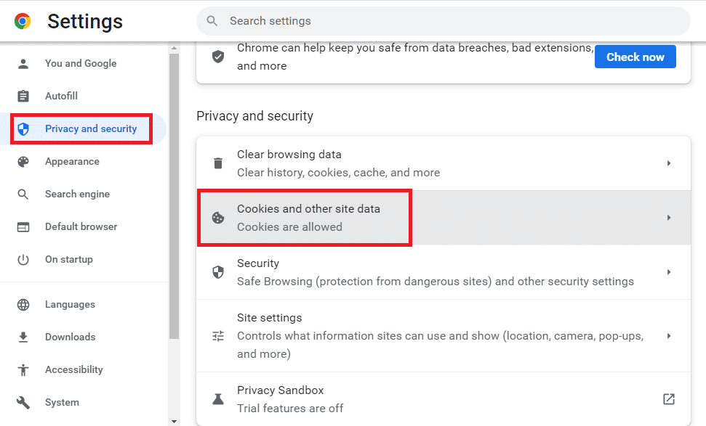
Task: Focus the Search settings field
Action: click(x=444, y=20)
